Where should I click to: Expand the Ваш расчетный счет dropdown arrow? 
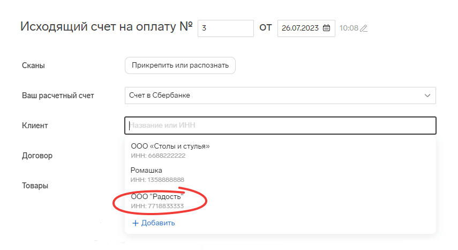(x=427, y=95)
